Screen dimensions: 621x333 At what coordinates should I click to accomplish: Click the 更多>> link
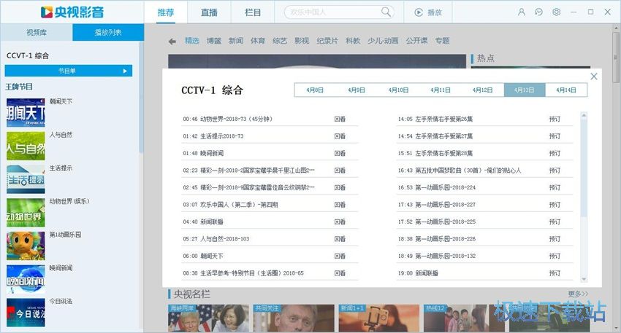click(578, 294)
